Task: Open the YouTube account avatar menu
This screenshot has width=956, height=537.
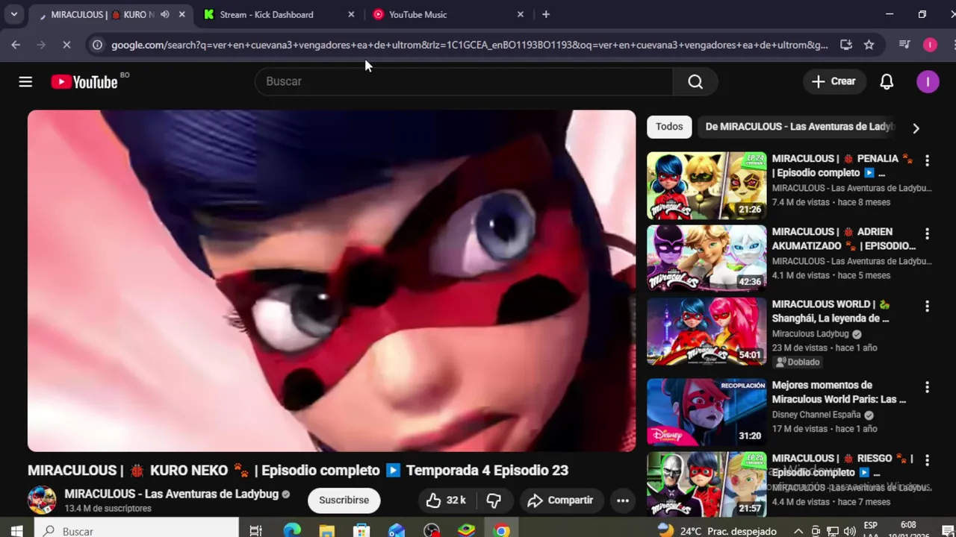Action: (928, 81)
